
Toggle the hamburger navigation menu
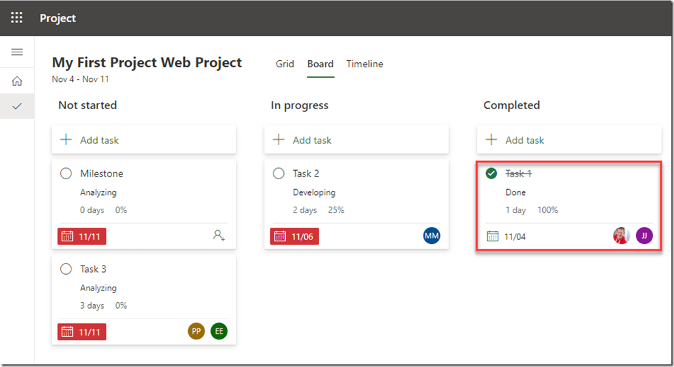click(x=17, y=52)
